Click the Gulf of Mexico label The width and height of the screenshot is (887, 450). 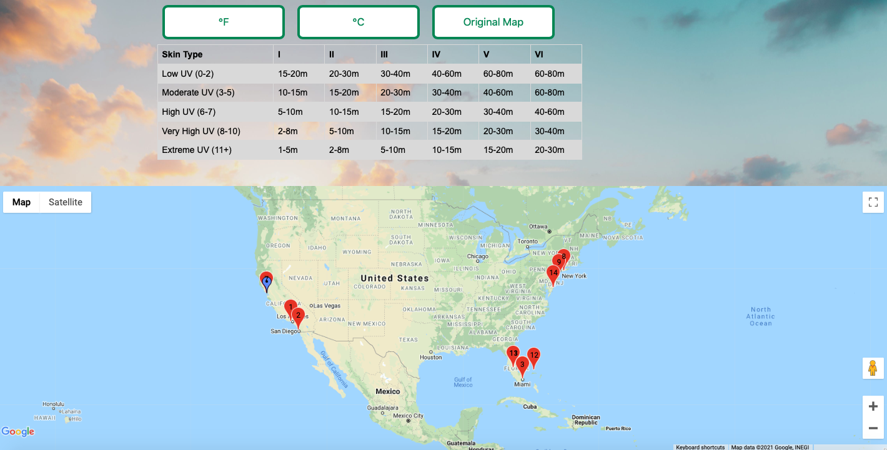463,382
